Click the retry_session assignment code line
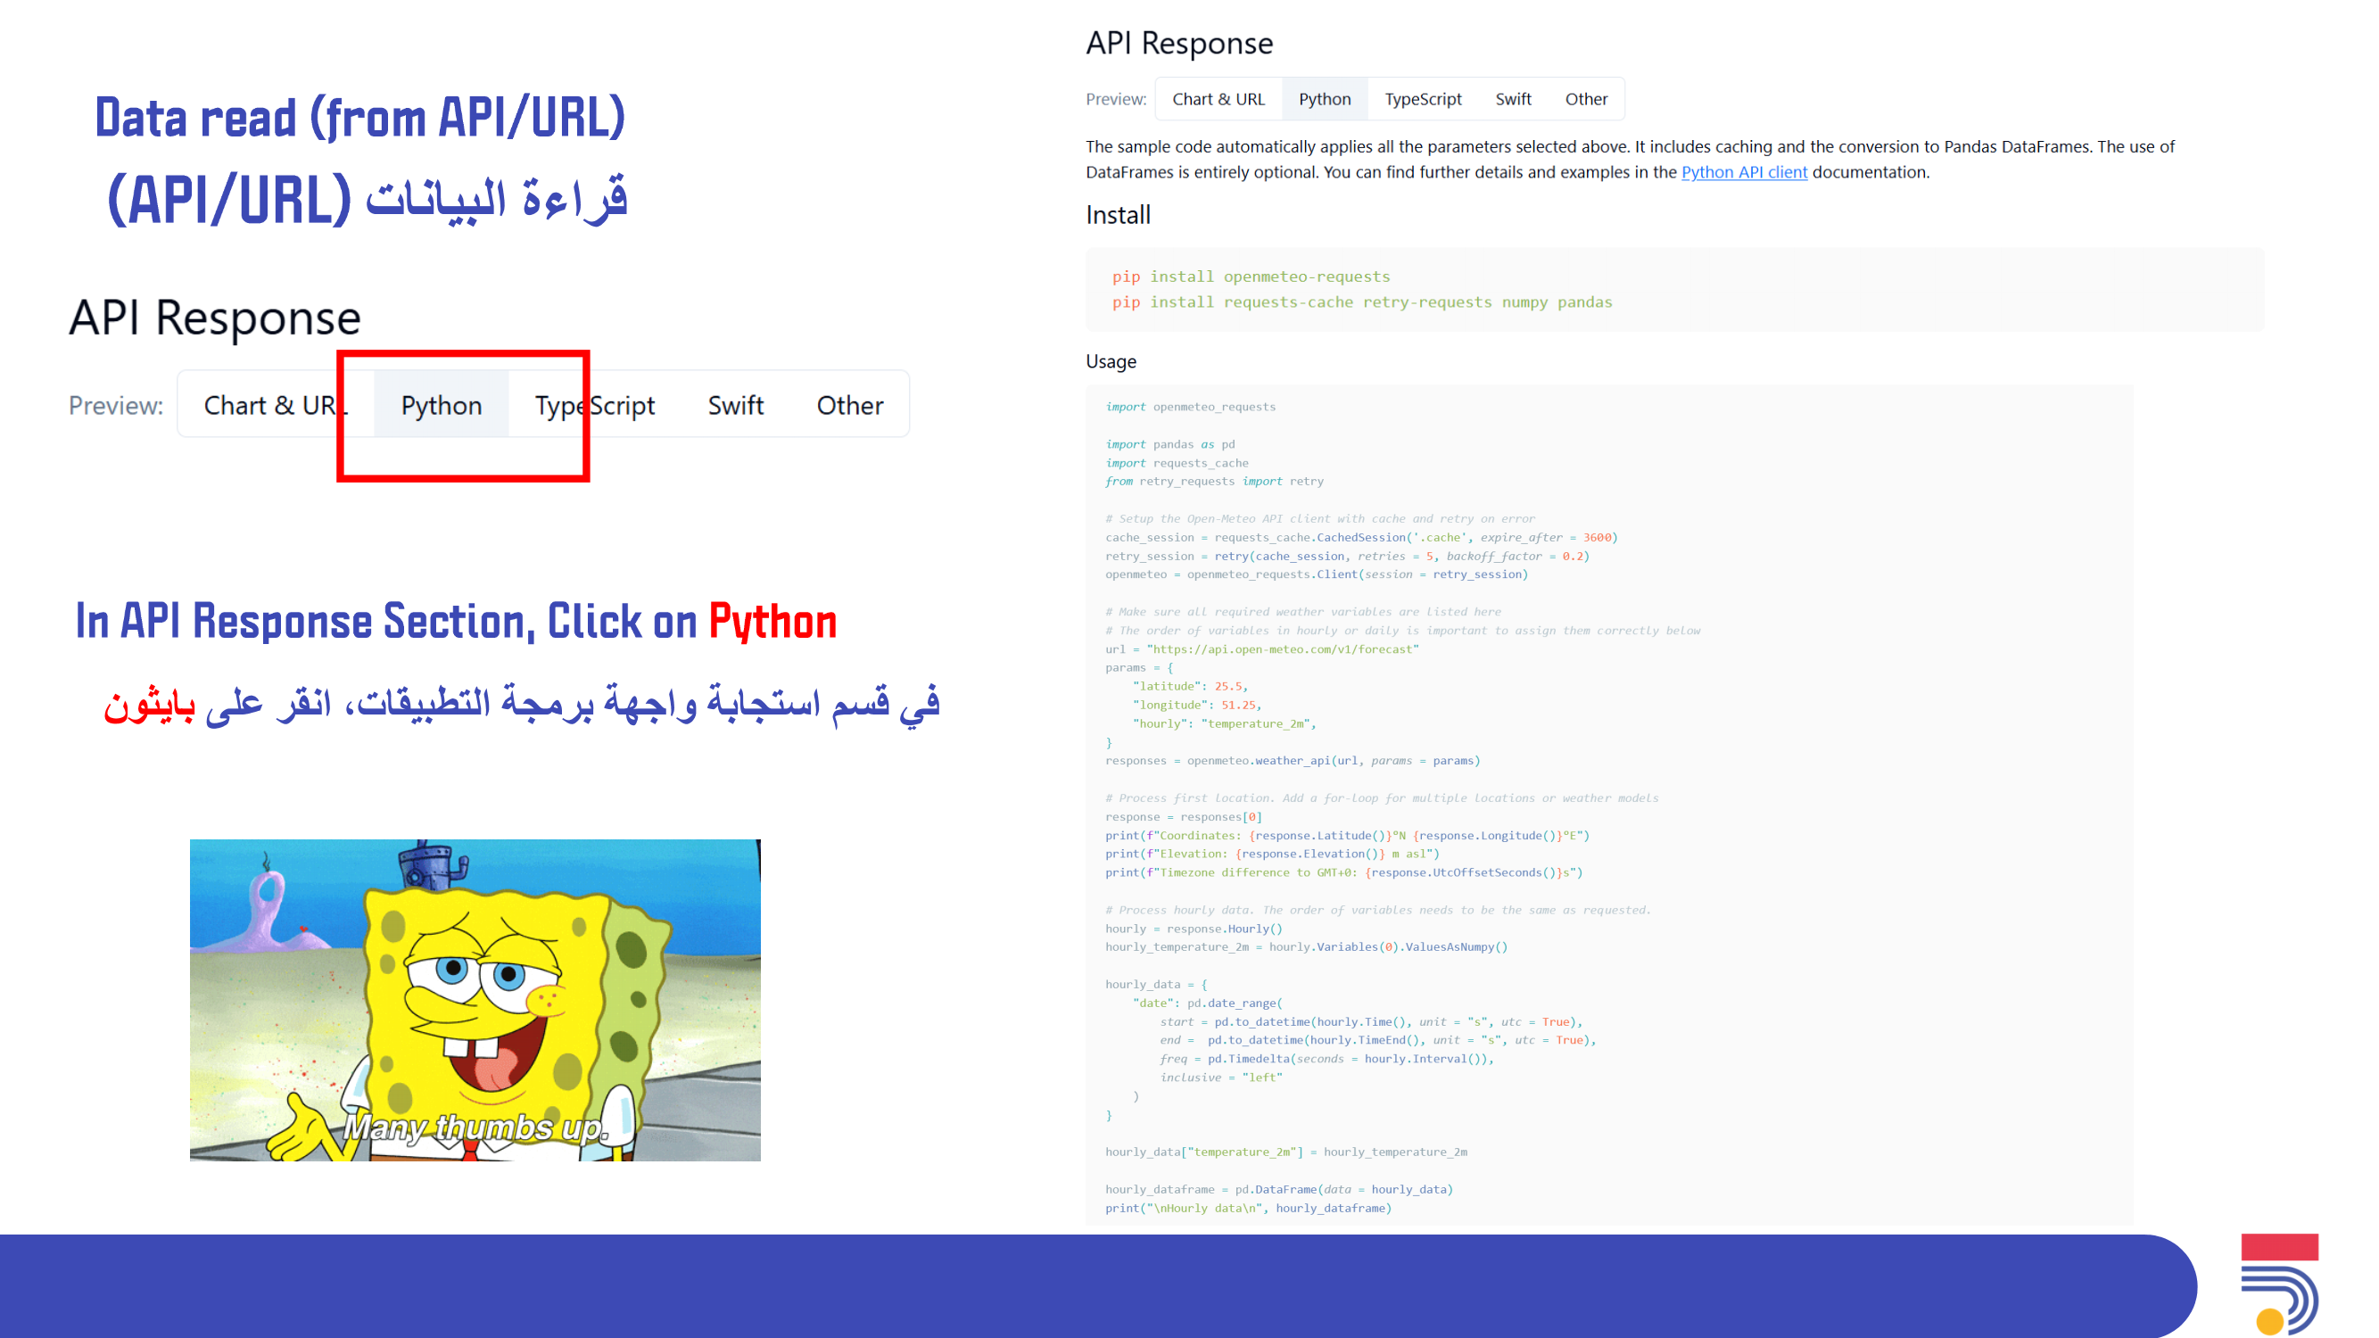The image size is (2379, 1338). coord(1348,556)
